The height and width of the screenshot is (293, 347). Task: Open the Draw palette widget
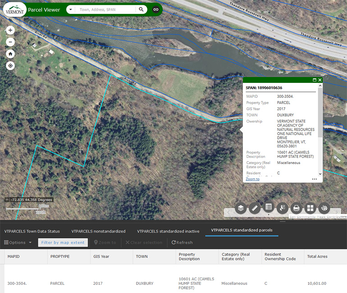tap(324, 208)
